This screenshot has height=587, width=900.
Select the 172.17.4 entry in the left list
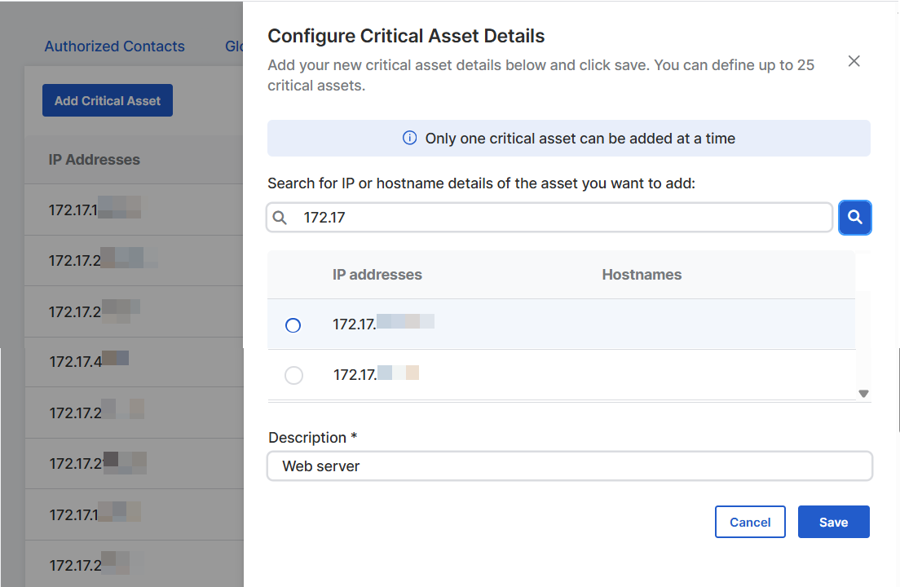[90, 361]
